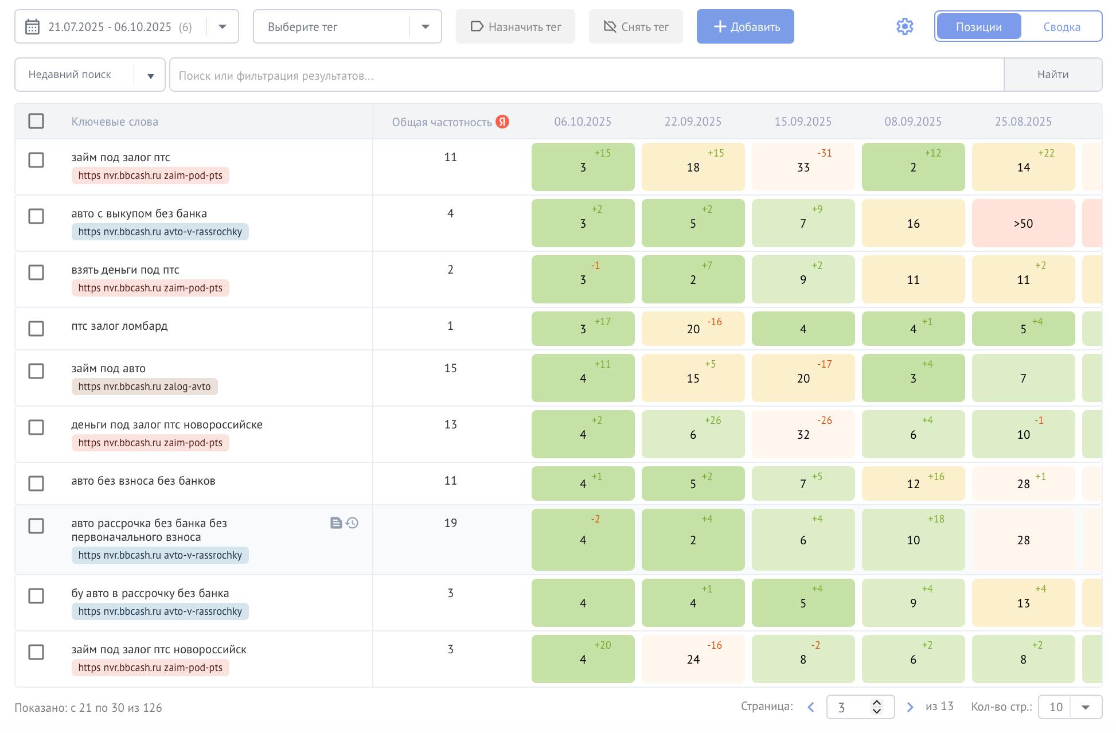This screenshot has height=733, width=1116.
Task: Go to next page arrow
Action: [x=910, y=707]
